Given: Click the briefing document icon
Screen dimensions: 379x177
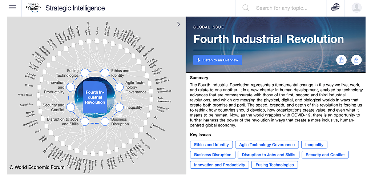Looking at the screenshot, I should [x=341, y=60].
